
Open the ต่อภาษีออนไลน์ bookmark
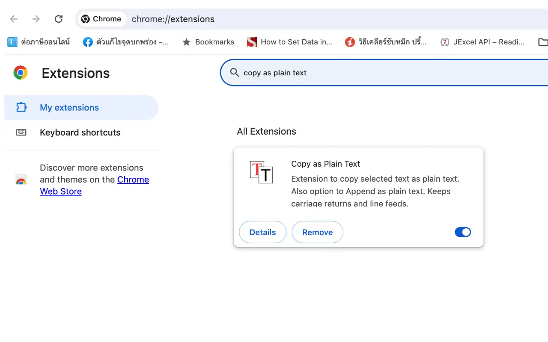coord(39,42)
